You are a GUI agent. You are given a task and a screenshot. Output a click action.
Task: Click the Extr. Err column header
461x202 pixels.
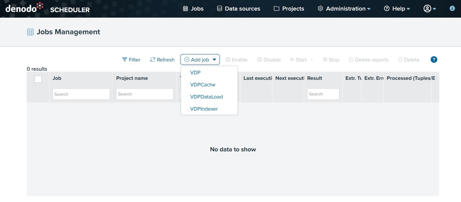pos(374,78)
